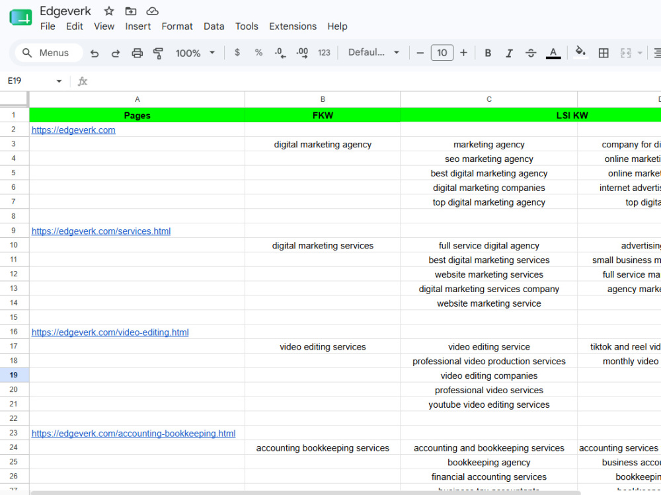Click the horizontal scrollbar

pyautogui.click(x=305, y=492)
